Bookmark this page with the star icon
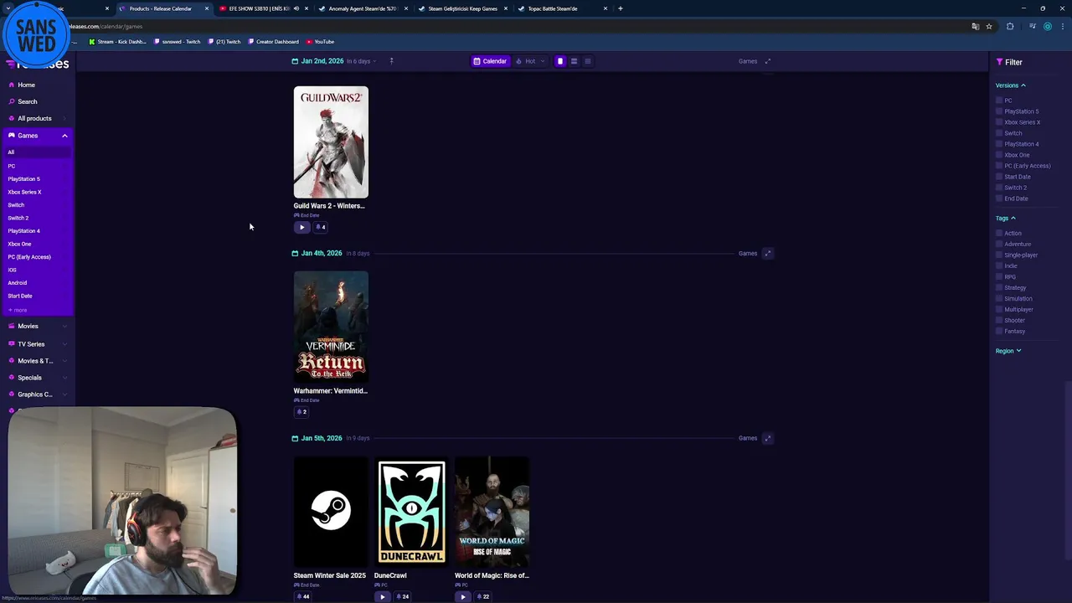The height and width of the screenshot is (603, 1072). [989, 26]
